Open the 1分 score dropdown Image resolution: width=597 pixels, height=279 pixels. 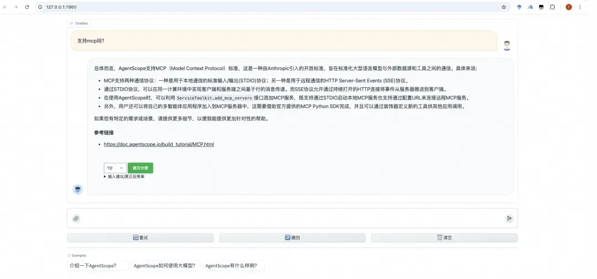[x=115, y=168]
